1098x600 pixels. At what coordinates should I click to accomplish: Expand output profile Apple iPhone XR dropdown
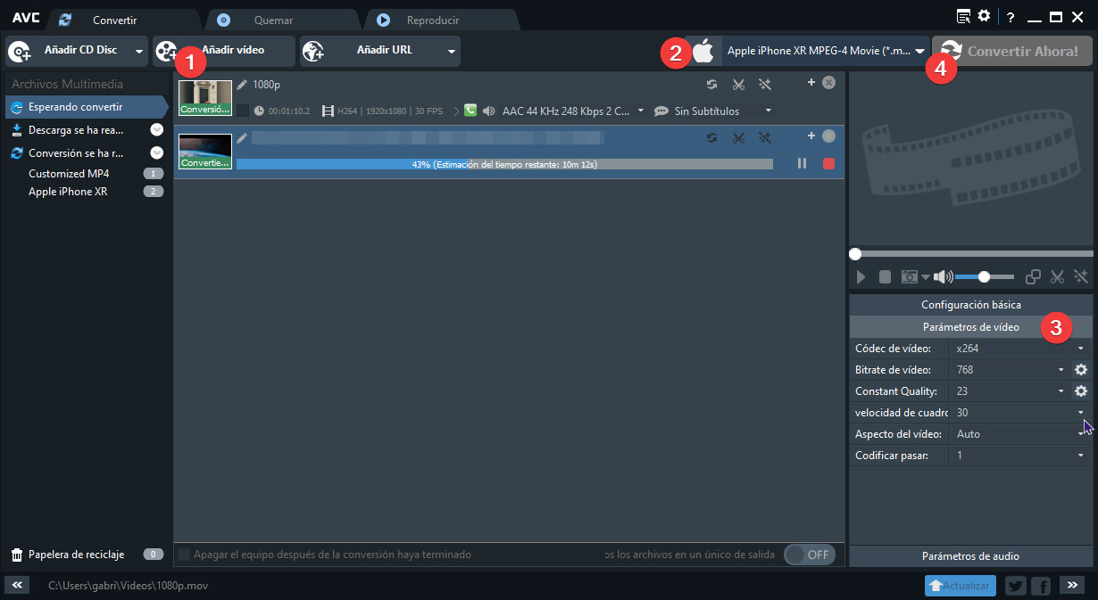click(x=919, y=52)
